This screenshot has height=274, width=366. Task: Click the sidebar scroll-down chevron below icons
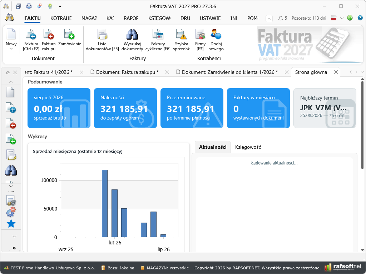coord(11,186)
